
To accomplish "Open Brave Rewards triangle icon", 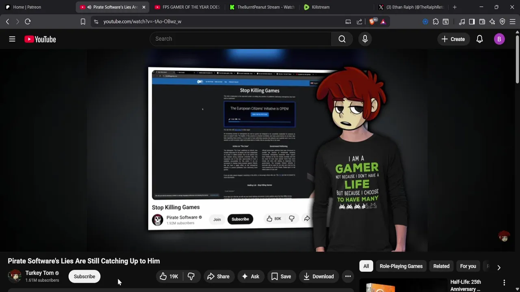I will [x=383, y=21].
